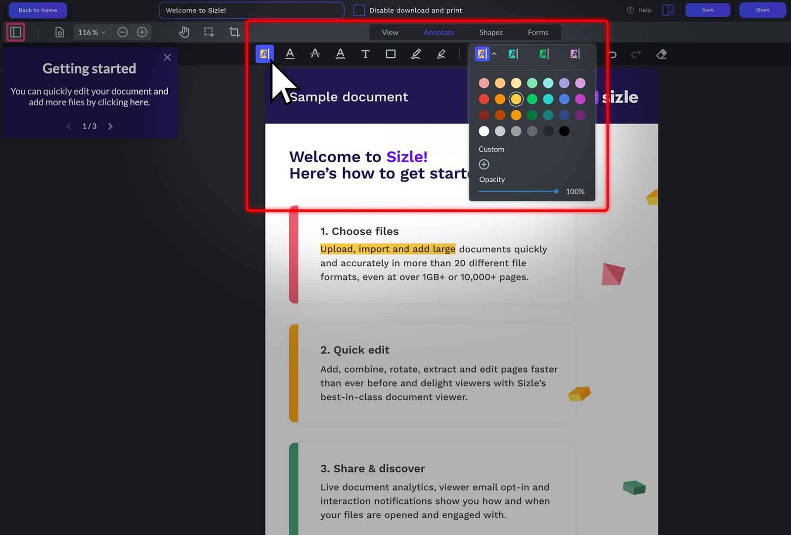
Task: Click the zoom out minus icon
Action: pos(123,32)
